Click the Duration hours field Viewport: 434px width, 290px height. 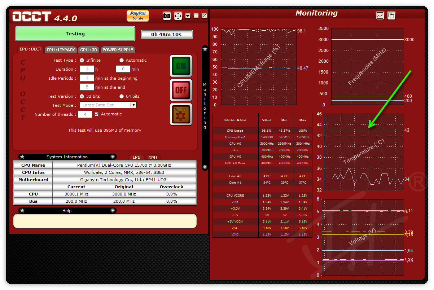87,69
